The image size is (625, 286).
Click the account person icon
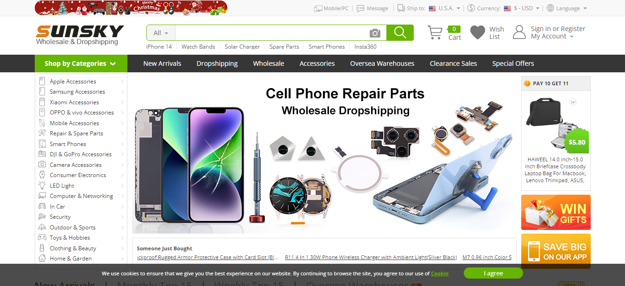pos(519,32)
